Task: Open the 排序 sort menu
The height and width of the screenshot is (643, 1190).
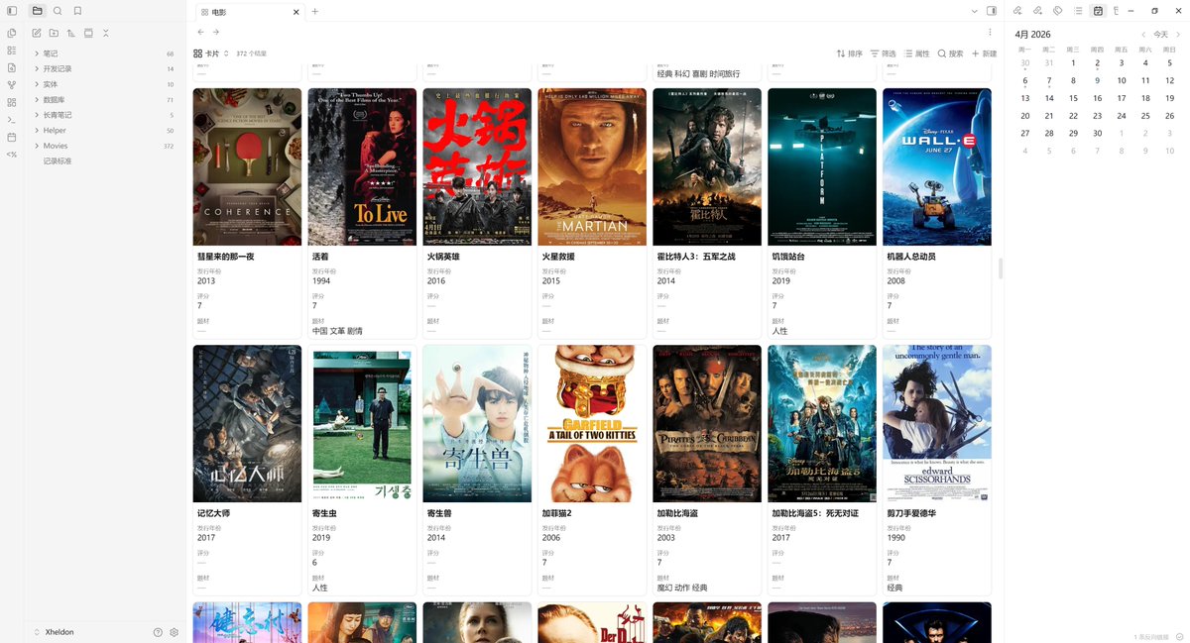Action: tap(850, 54)
